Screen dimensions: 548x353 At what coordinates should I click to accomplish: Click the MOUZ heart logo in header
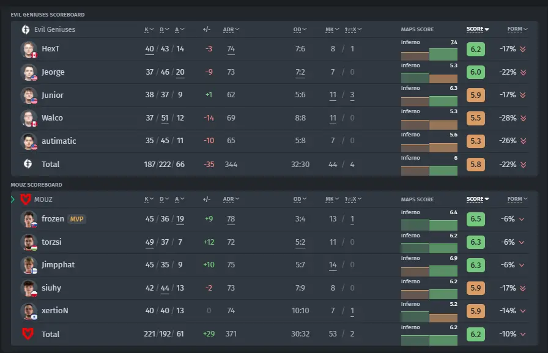click(x=26, y=199)
